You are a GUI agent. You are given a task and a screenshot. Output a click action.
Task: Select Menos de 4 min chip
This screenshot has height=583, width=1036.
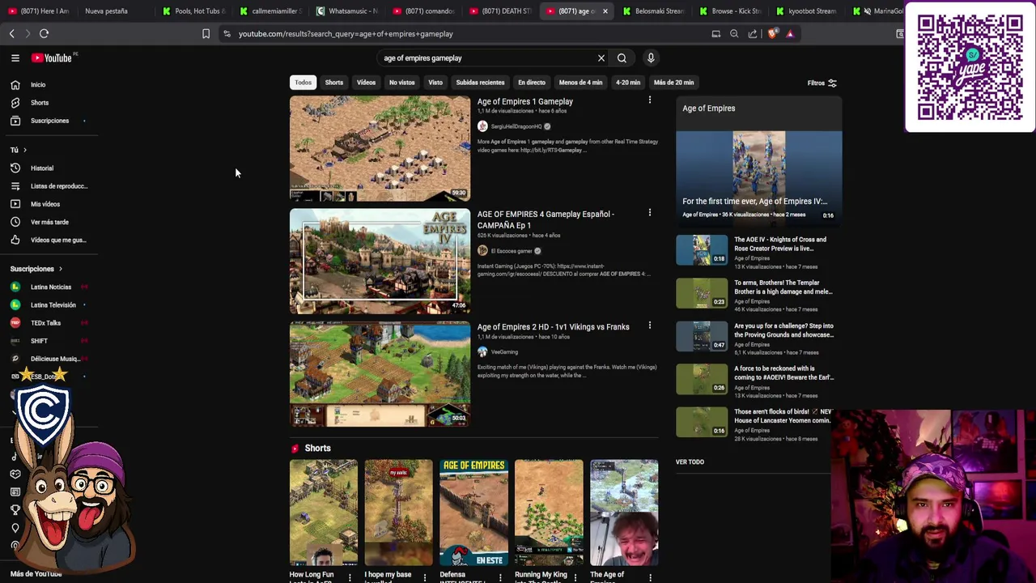point(580,83)
